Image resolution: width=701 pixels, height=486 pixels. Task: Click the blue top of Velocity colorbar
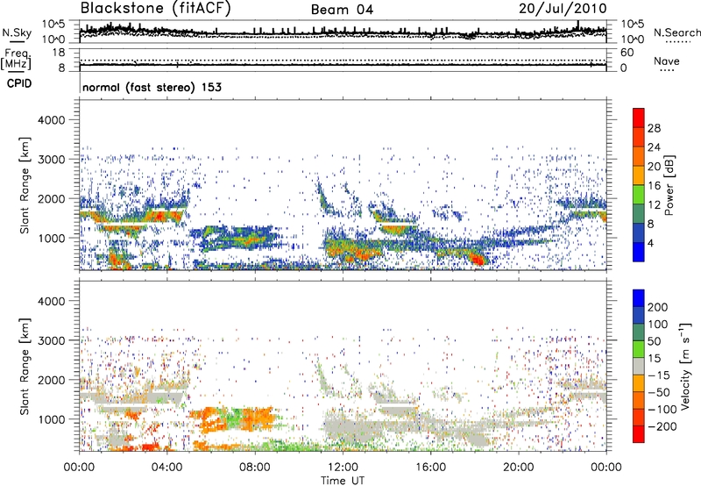639,298
